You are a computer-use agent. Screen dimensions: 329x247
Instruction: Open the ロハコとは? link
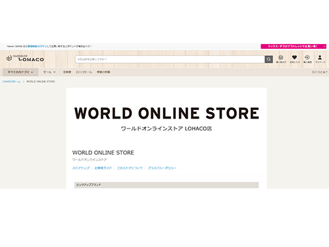(x=320, y=72)
